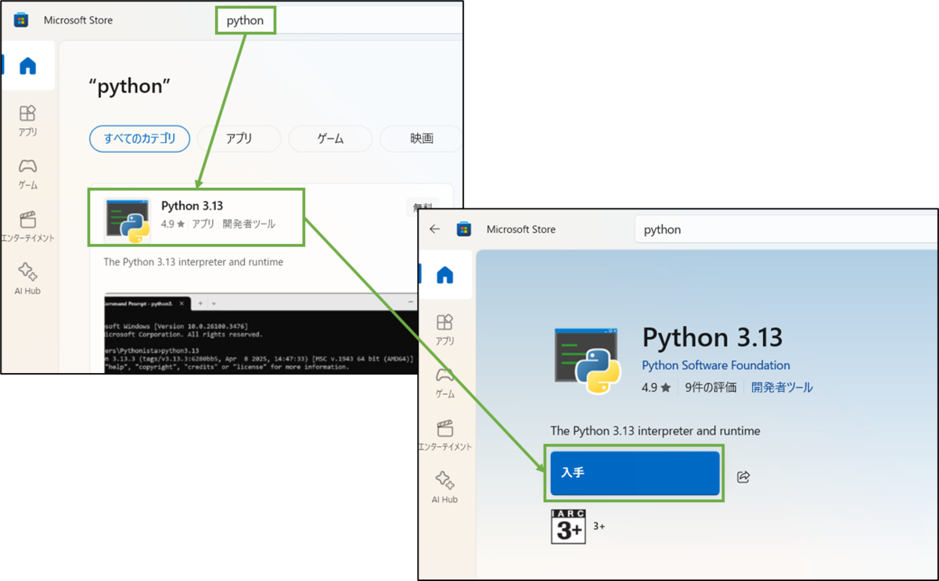The image size is (939, 581).
Task: Click the search box containing python in back window
Action: click(x=339, y=20)
